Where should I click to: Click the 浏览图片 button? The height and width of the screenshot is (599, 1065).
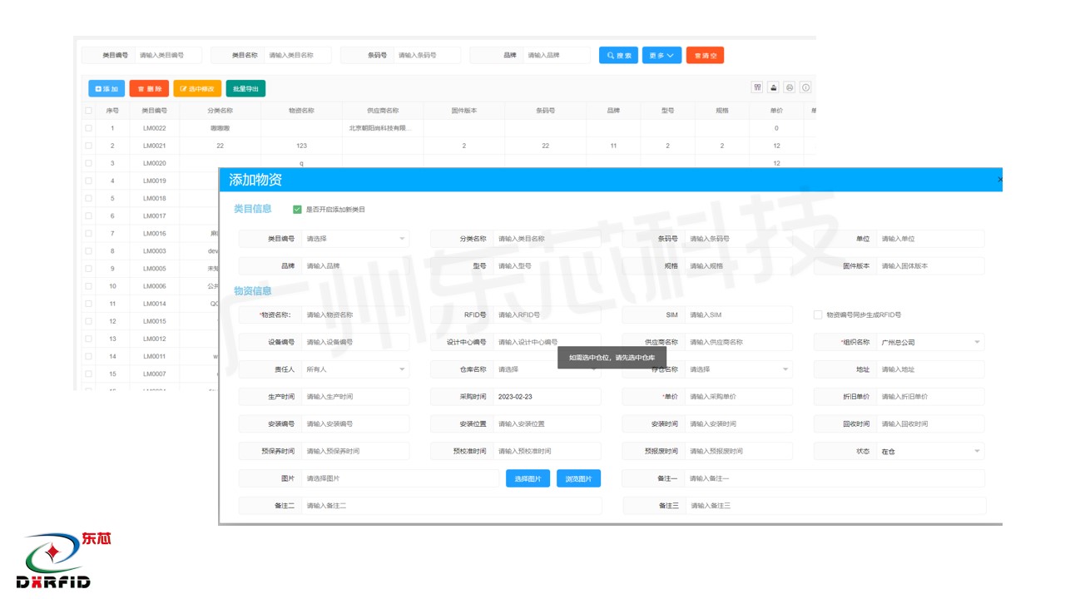click(x=578, y=478)
